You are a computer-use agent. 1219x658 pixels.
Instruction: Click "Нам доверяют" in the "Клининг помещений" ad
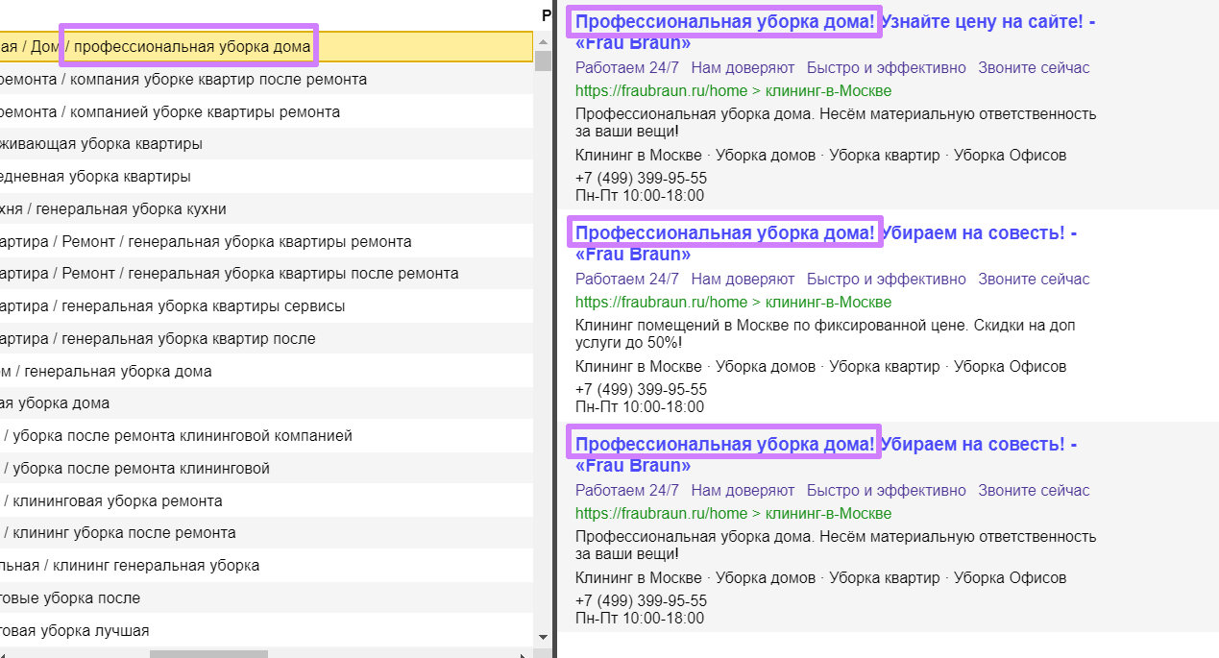pos(743,279)
